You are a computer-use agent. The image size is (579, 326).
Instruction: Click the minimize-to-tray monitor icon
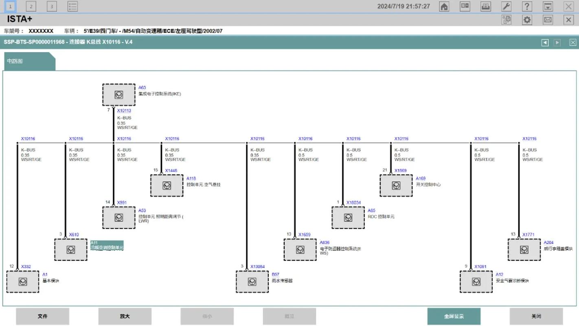[548, 6]
